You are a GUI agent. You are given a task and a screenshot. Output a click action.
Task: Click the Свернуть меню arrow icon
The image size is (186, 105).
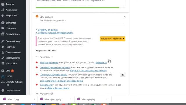point(3,90)
